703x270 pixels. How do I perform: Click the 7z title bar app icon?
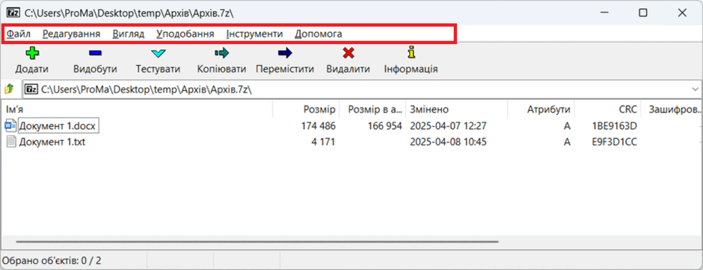[x=13, y=13]
